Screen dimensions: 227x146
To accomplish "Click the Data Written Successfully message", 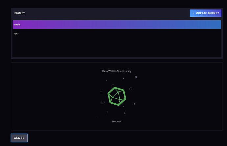I will tap(117, 71).
